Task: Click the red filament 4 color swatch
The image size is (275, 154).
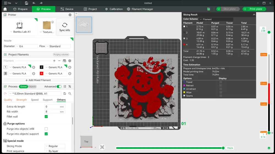Action: [x=42, y=74]
